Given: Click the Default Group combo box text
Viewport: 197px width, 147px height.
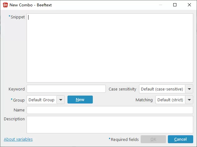Looking at the screenshot, I should tap(41, 100).
